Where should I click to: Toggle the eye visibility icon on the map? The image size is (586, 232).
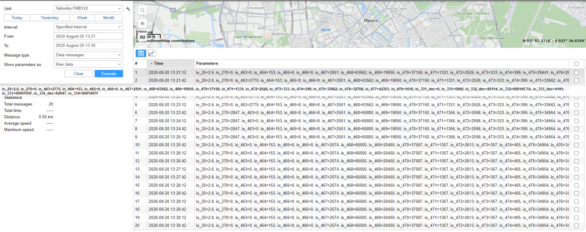[142, 23]
